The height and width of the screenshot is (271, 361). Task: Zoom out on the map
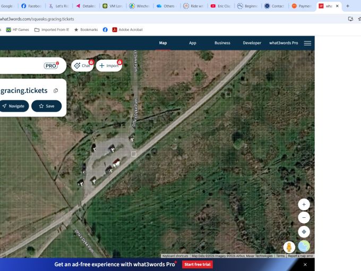pyautogui.click(x=304, y=217)
